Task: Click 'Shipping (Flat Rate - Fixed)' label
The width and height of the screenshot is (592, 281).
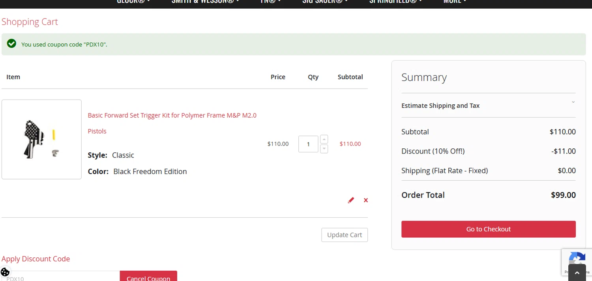Action: coord(444,170)
